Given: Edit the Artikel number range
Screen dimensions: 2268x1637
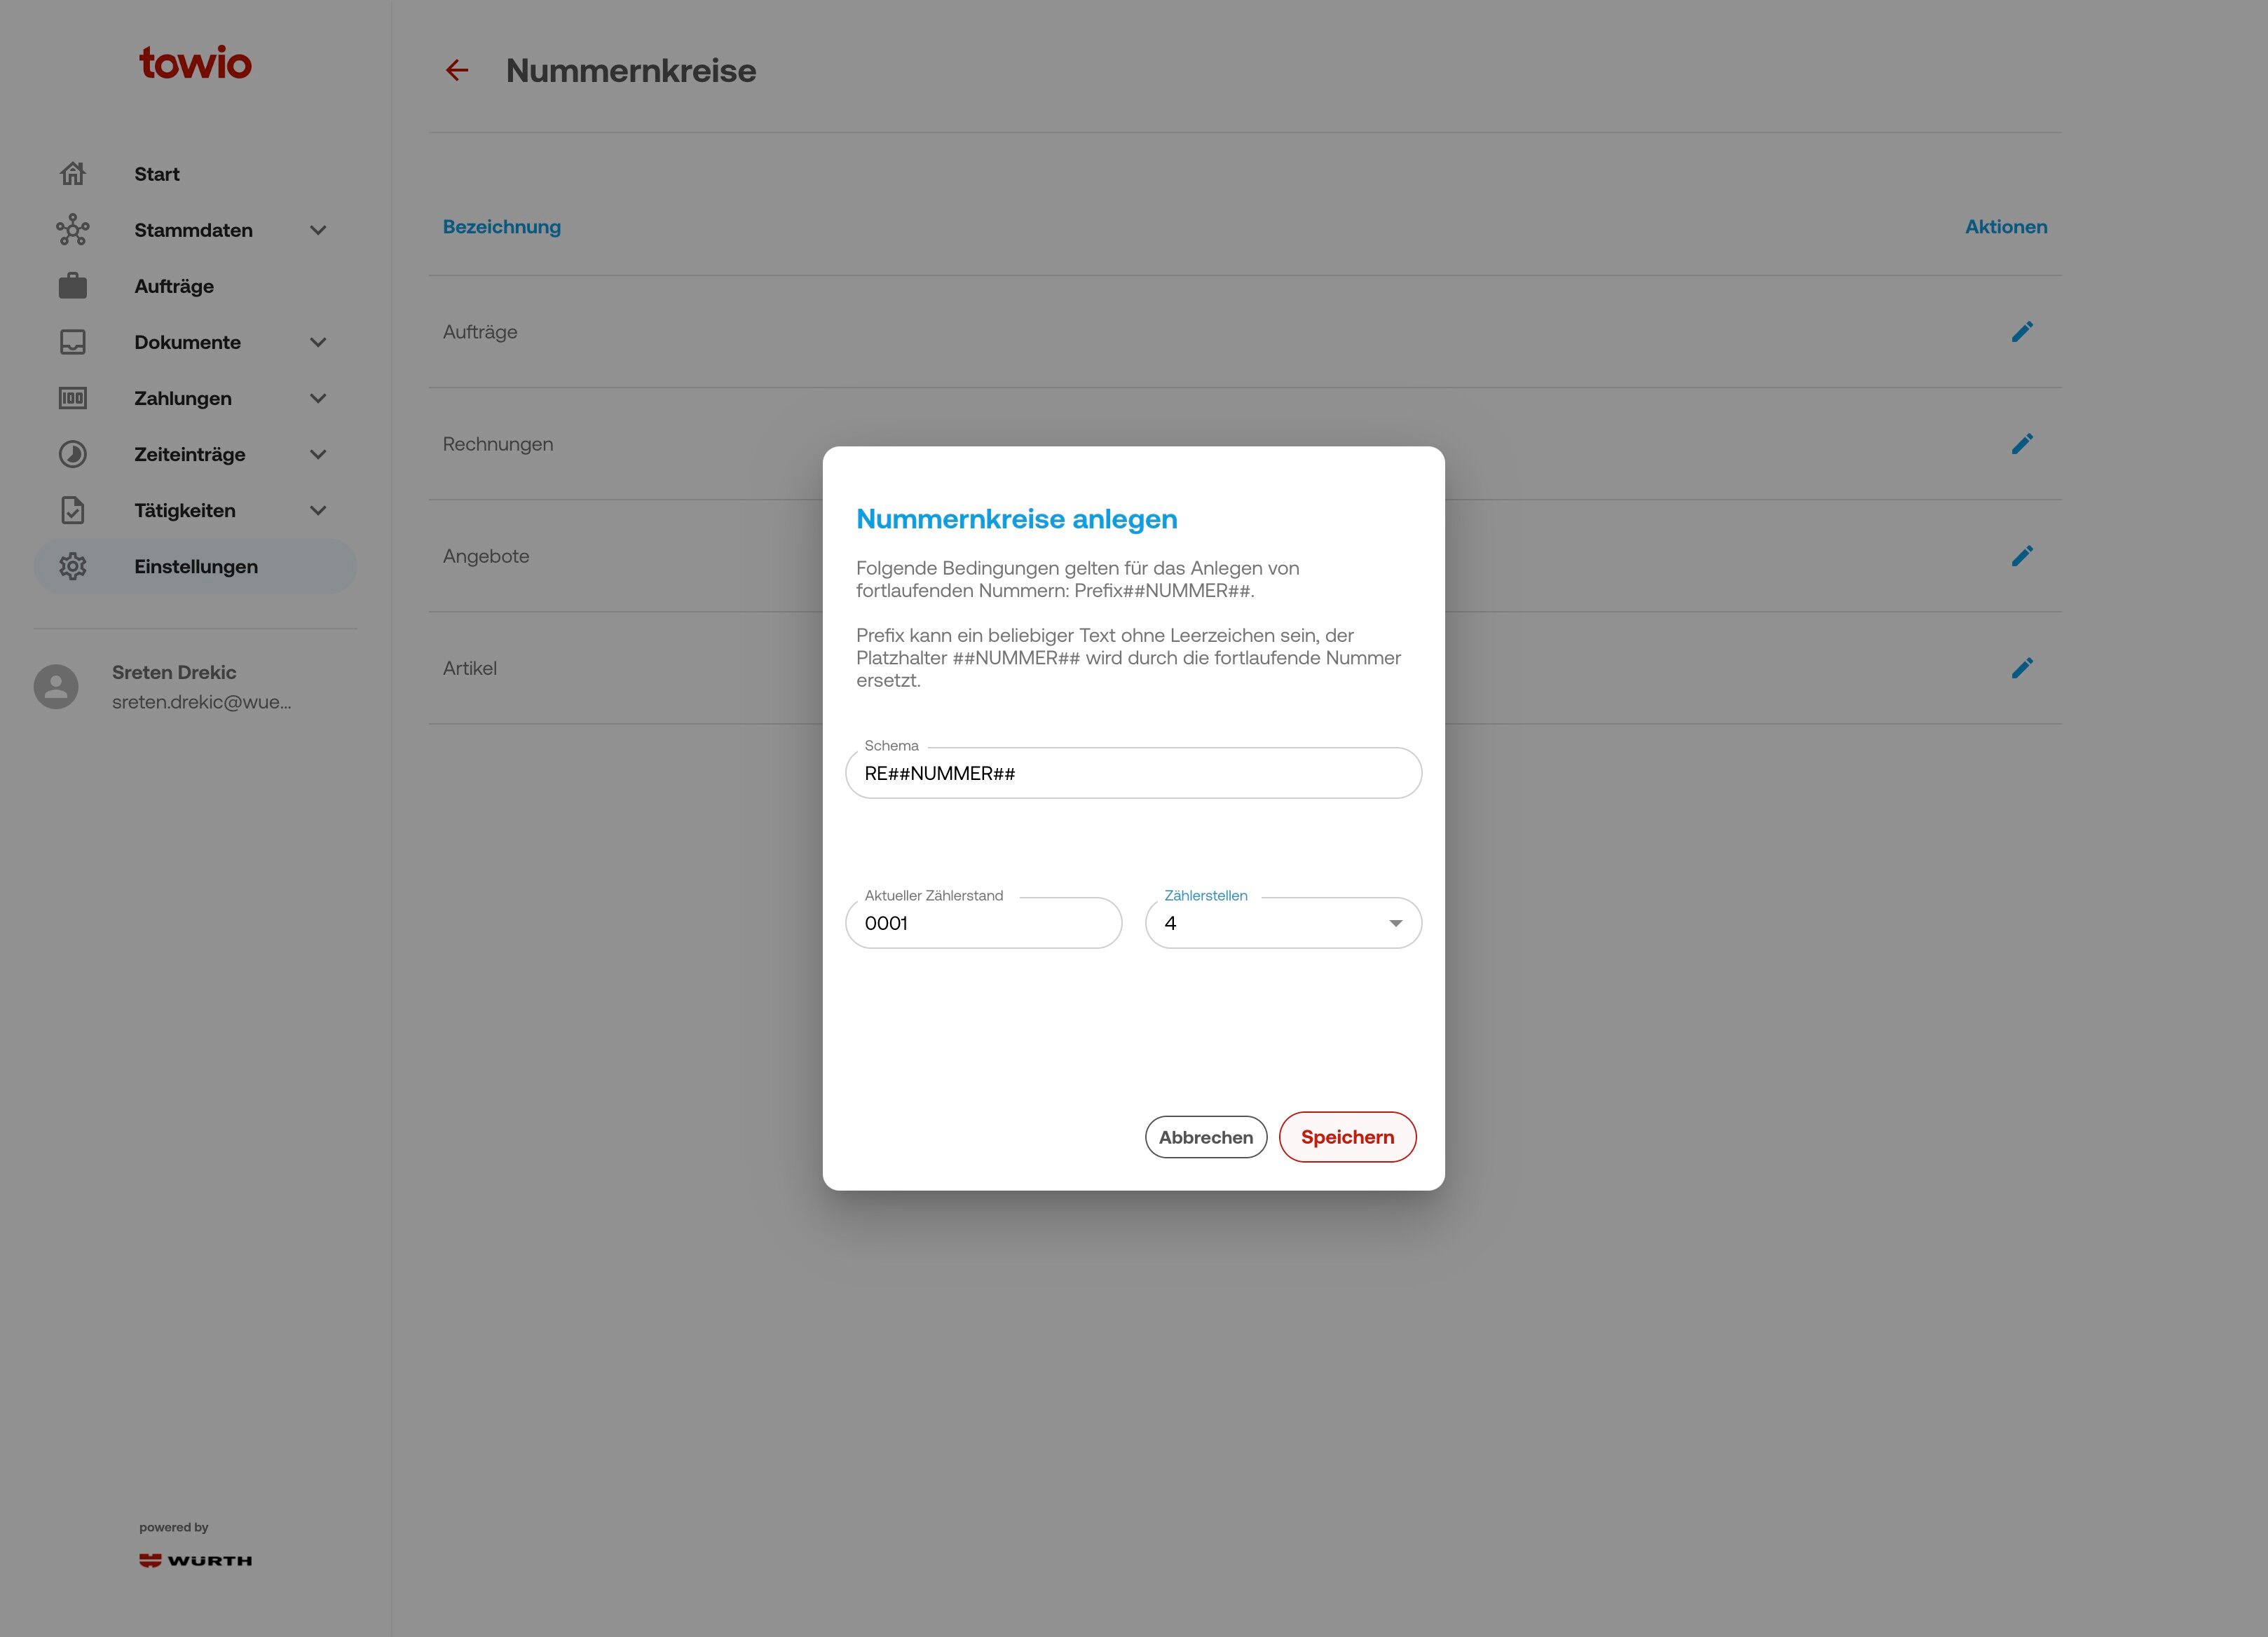Looking at the screenshot, I should 2022,668.
